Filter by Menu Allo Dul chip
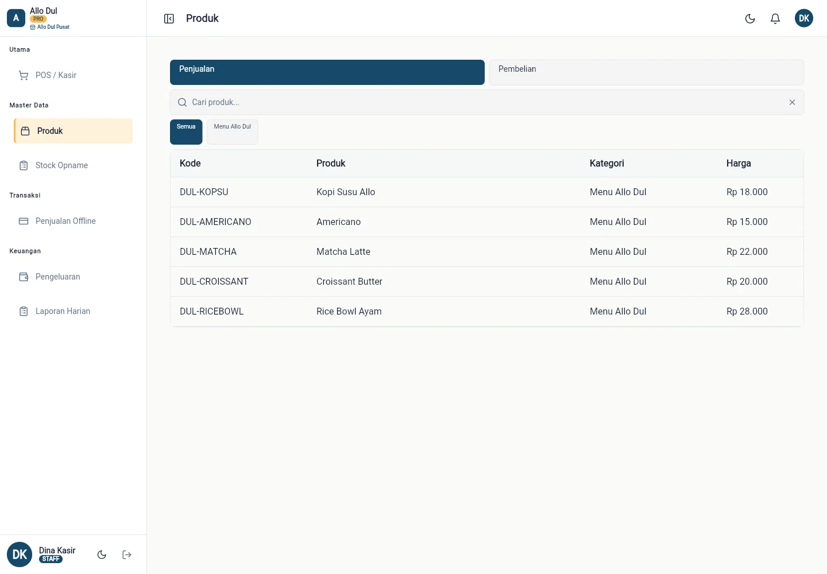 233,132
